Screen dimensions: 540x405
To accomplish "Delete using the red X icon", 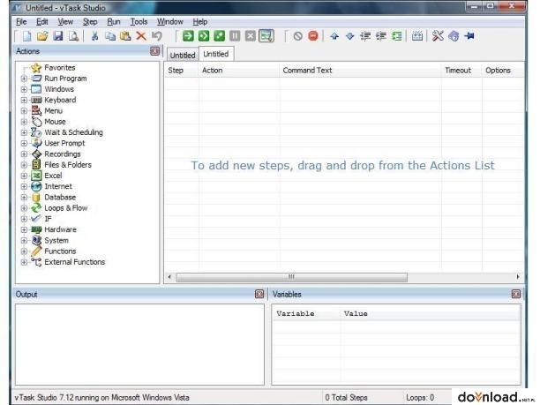I will coord(141,36).
